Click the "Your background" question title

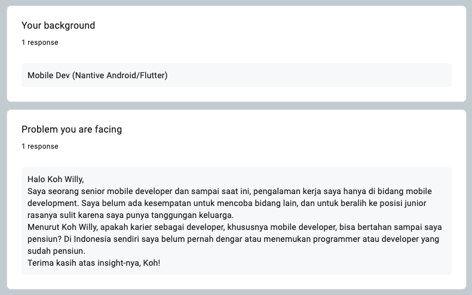coord(58,25)
